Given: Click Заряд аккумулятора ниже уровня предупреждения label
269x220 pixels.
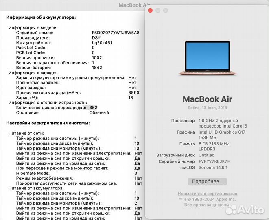Looking at the screenshot, I should point(71,78).
